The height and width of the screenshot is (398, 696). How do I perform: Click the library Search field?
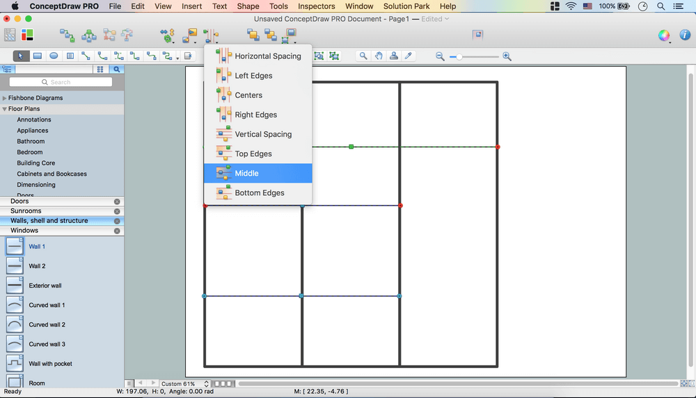(61, 82)
